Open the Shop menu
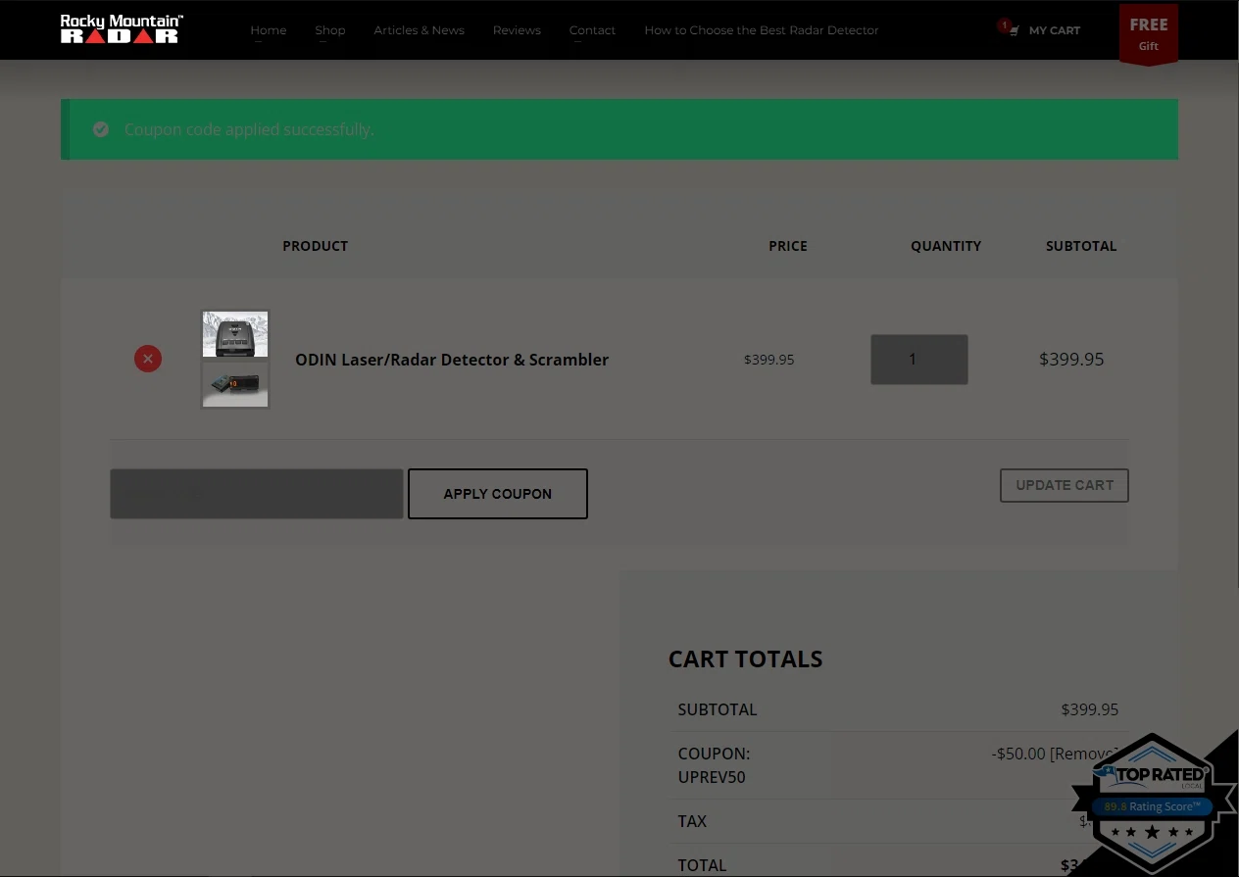The height and width of the screenshot is (877, 1239). tap(330, 30)
